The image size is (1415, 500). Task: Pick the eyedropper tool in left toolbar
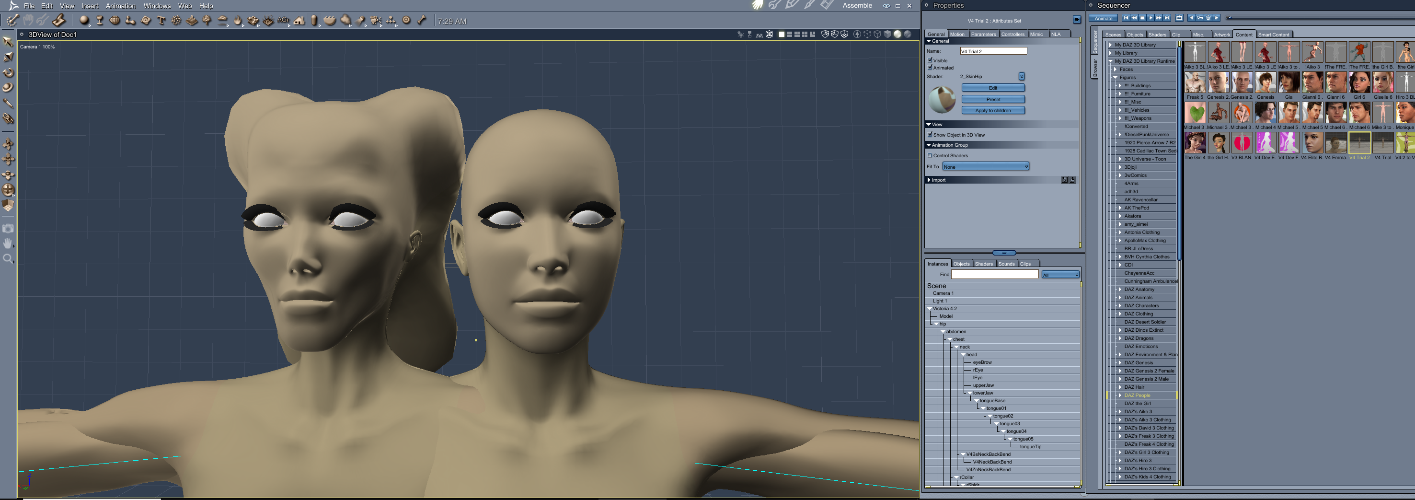pos(8,103)
